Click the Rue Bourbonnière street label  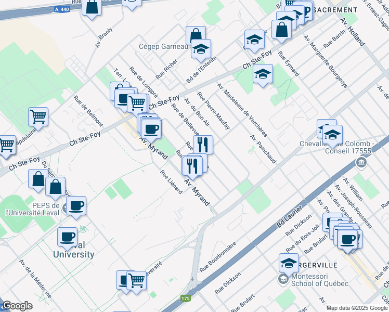click(x=218, y=257)
